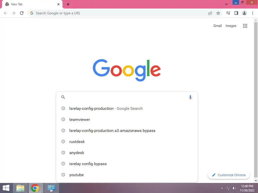Pick the rustdesk suggestion
The height and width of the screenshot is (193, 258).
click(x=127, y=142)
